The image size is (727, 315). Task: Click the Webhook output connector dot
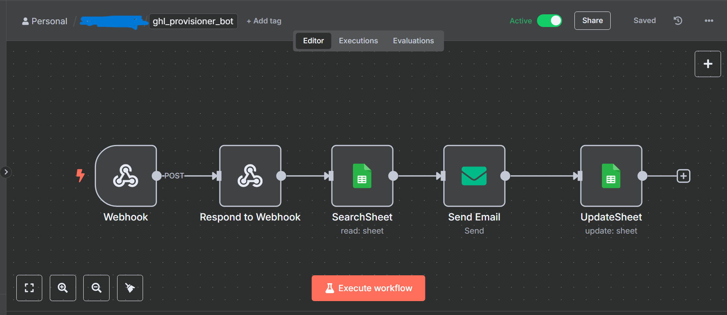[x=157, y=176]
